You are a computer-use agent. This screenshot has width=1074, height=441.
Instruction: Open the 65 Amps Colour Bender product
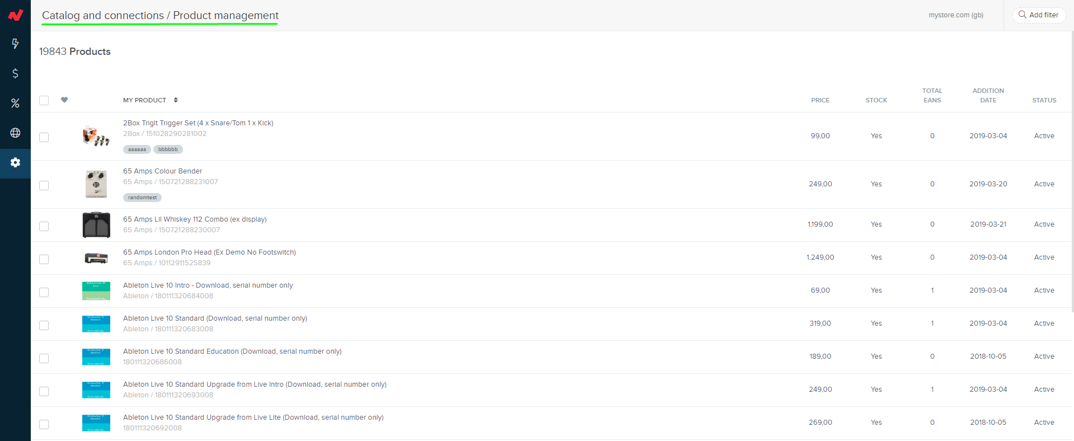(x=162, y=171)
